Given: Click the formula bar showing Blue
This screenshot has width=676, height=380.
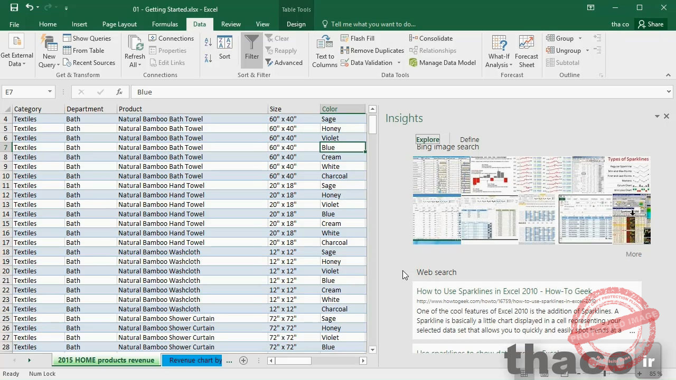Looking at the screenshot, I should [397, 92].
